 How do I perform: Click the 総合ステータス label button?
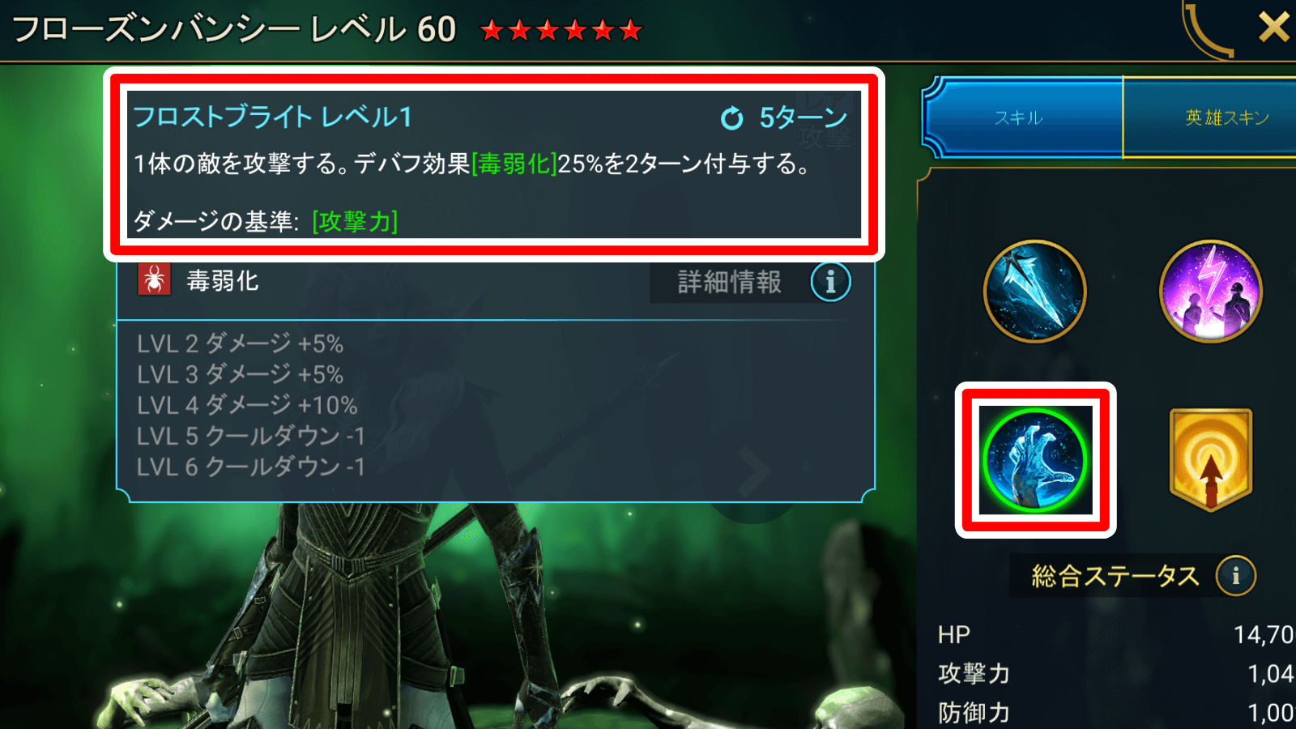coord(1115,576)
